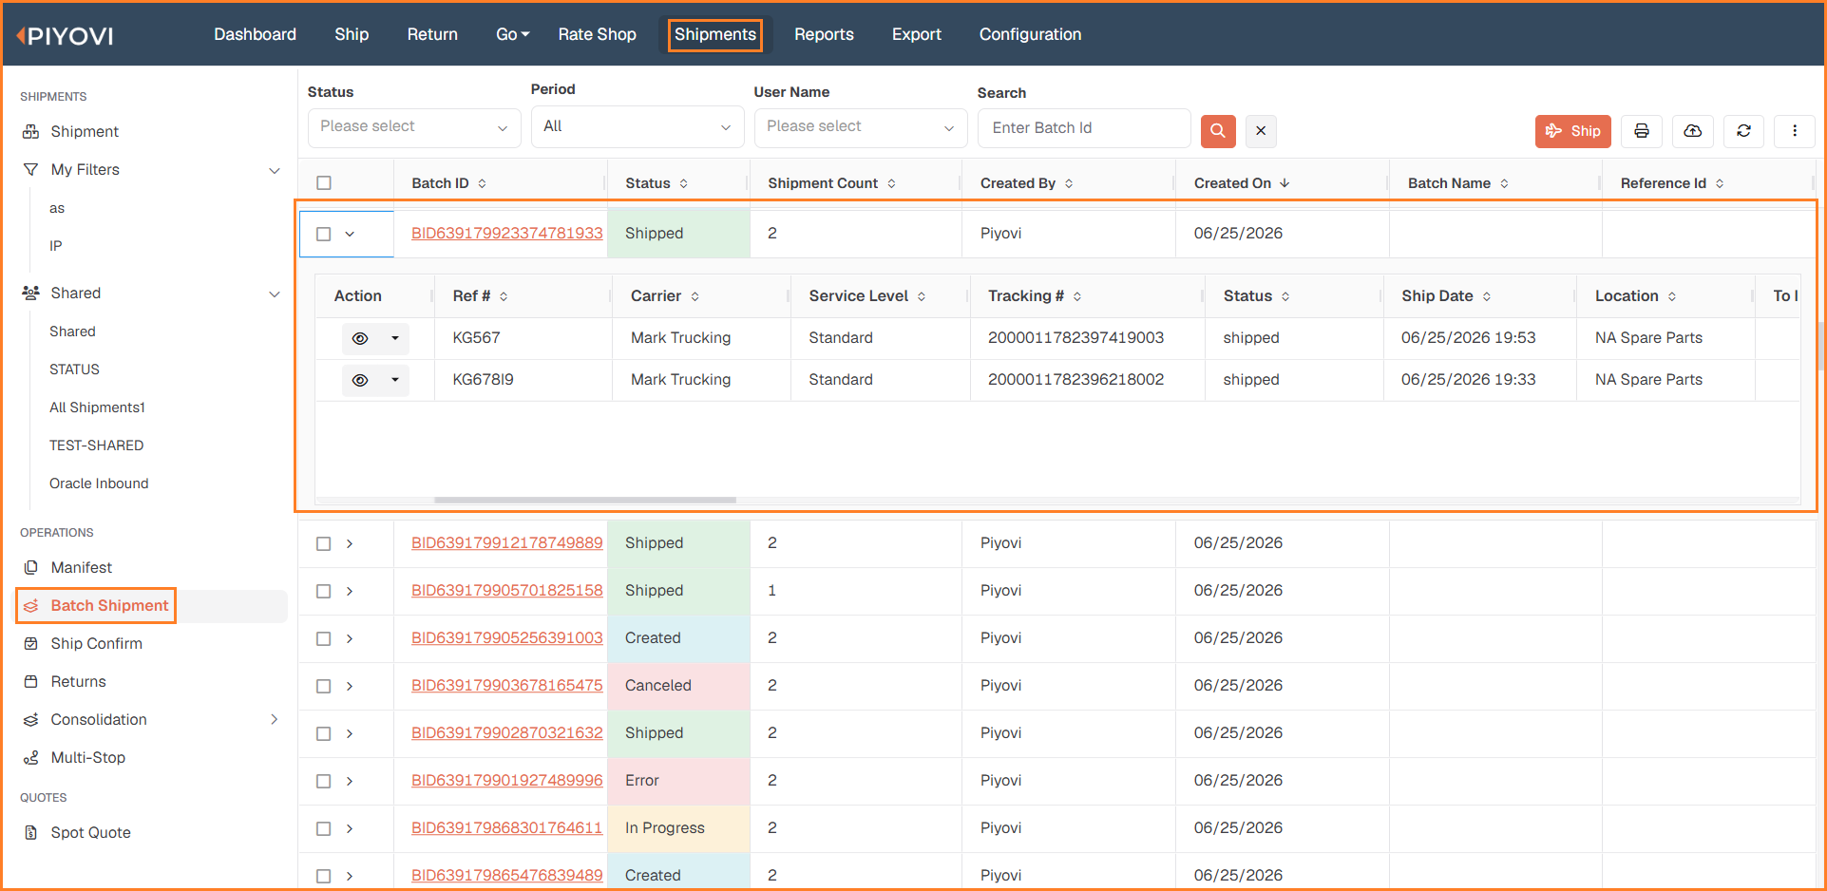
Task: Collapse expanded batch BID639179923374781933 row
Action: (350, 234)
